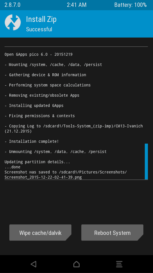Click the Installing updated GApps line
This screenshot has width=153, height=273.
click(x=34, y=106)
